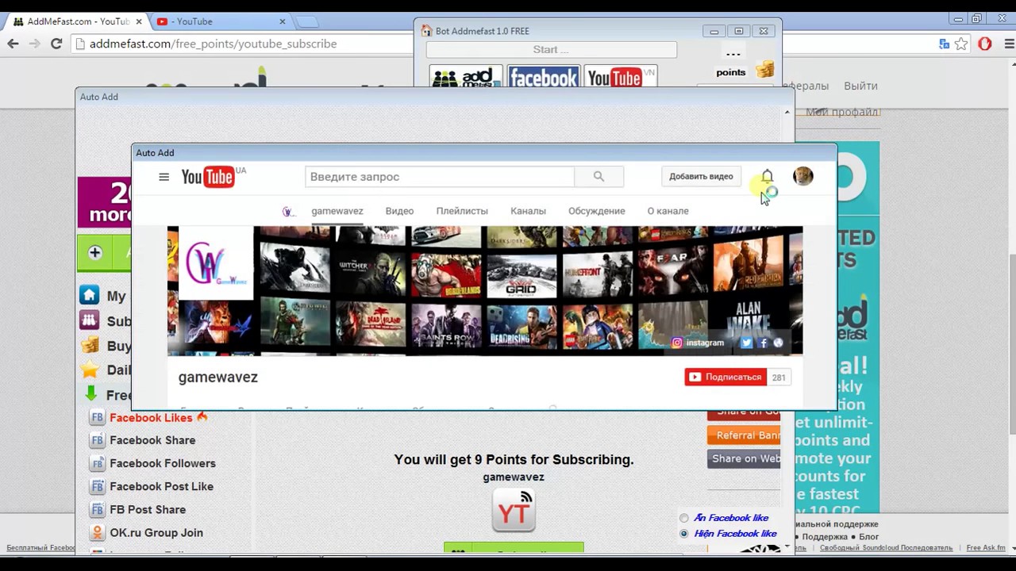Select the Ẩn Facebook like radio option
This screenshot has width=1016, height=571.
683,519
